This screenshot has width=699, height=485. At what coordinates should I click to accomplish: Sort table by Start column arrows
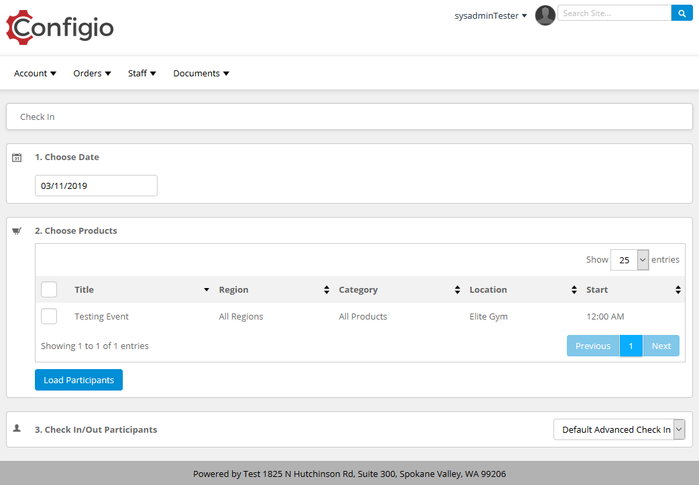point(678,289)
